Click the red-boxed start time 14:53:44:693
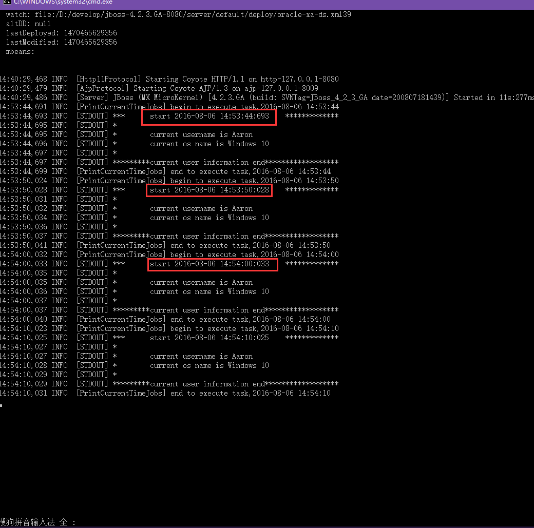The width and height of the screenshot is (534, 528). click(x=209, y=116)
